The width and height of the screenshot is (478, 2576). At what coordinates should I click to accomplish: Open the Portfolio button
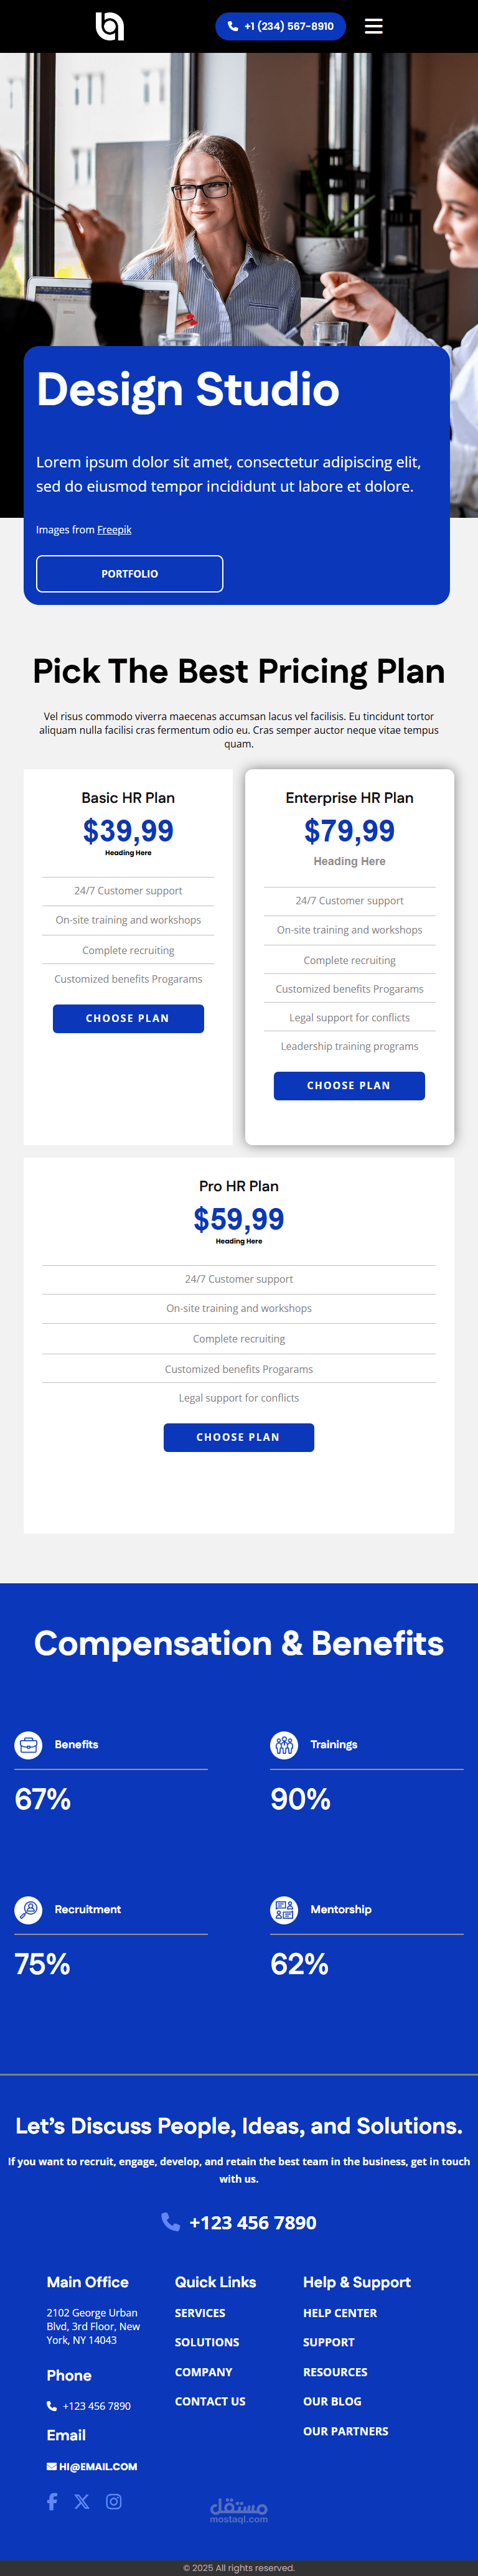coord(129,574)
